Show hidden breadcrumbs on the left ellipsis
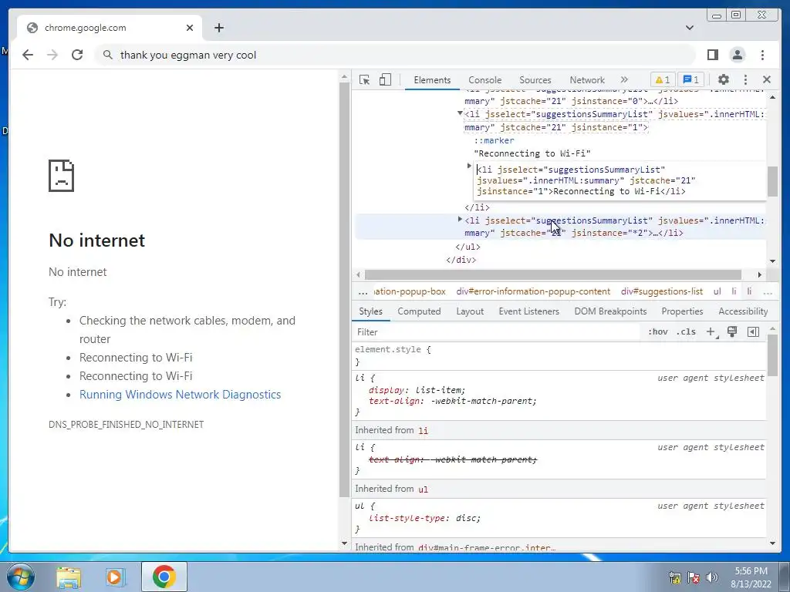Viewport: 790px width, 592px height. [x=363, y=292]
